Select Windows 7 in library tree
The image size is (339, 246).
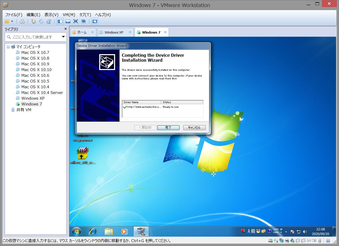pyautogui.click(x=32, y=104)
